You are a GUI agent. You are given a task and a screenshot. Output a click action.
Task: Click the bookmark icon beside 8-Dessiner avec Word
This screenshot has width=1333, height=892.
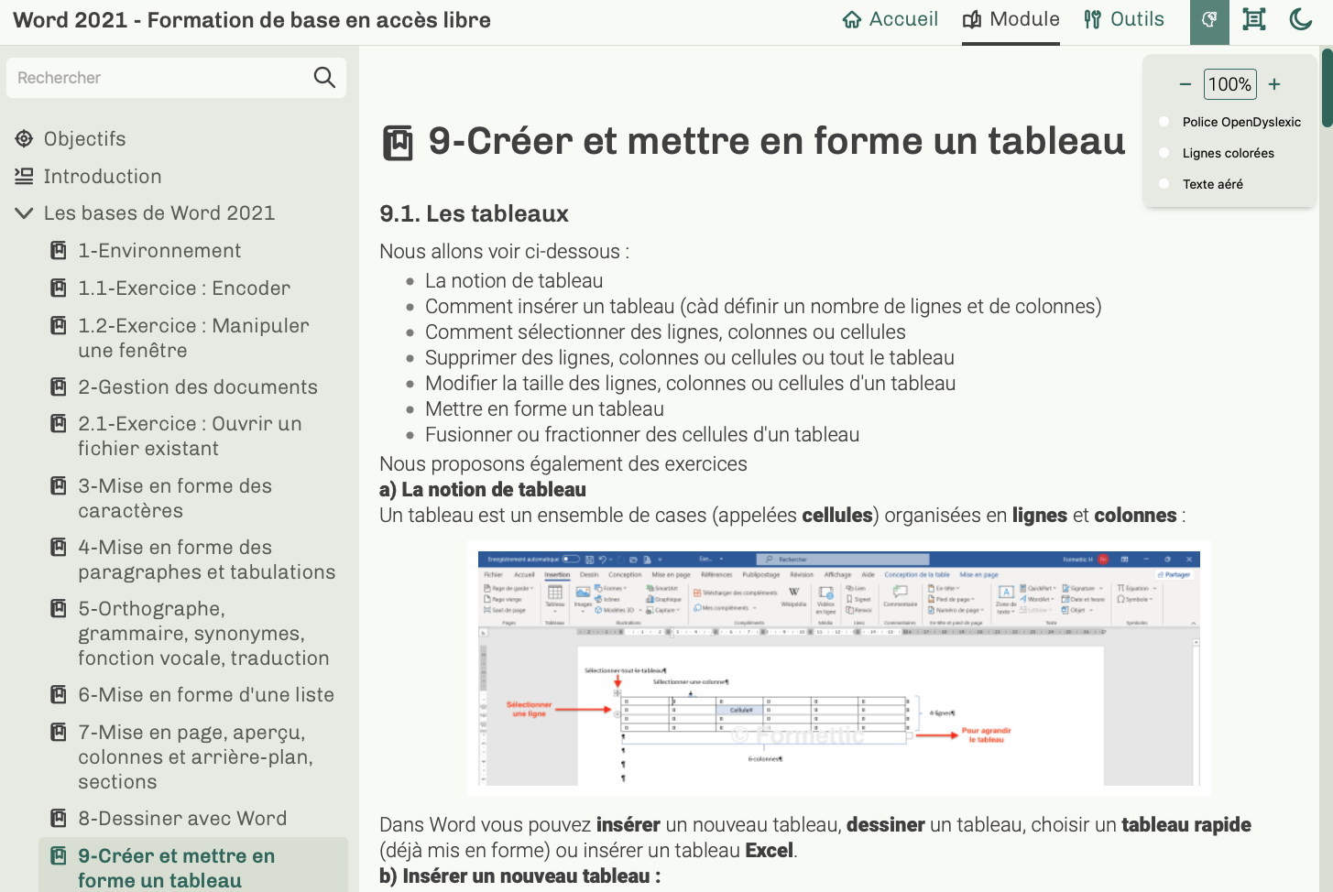(x=59, y=818)
